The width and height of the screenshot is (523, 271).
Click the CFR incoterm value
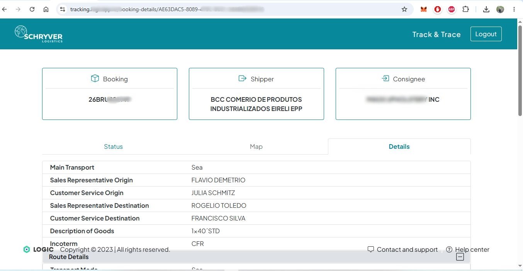coord(198,244)
